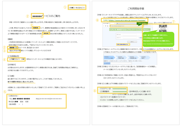Click circled number 5 above the contact box
183x126 pixels.
(x=4, y=92)
